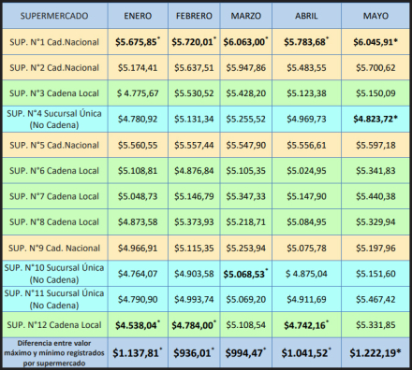
Task: Click the value $5.197,96
Action: point(375,248)
